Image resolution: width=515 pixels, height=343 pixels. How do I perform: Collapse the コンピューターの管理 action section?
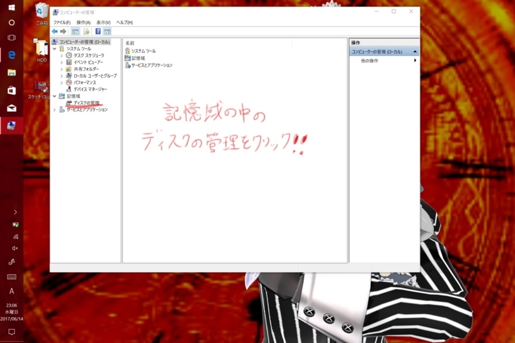pos(415,51)
